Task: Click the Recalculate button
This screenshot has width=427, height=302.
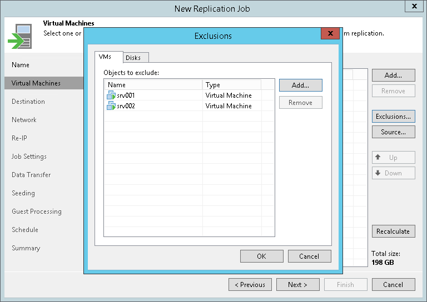Action: (x=393, y=231)
